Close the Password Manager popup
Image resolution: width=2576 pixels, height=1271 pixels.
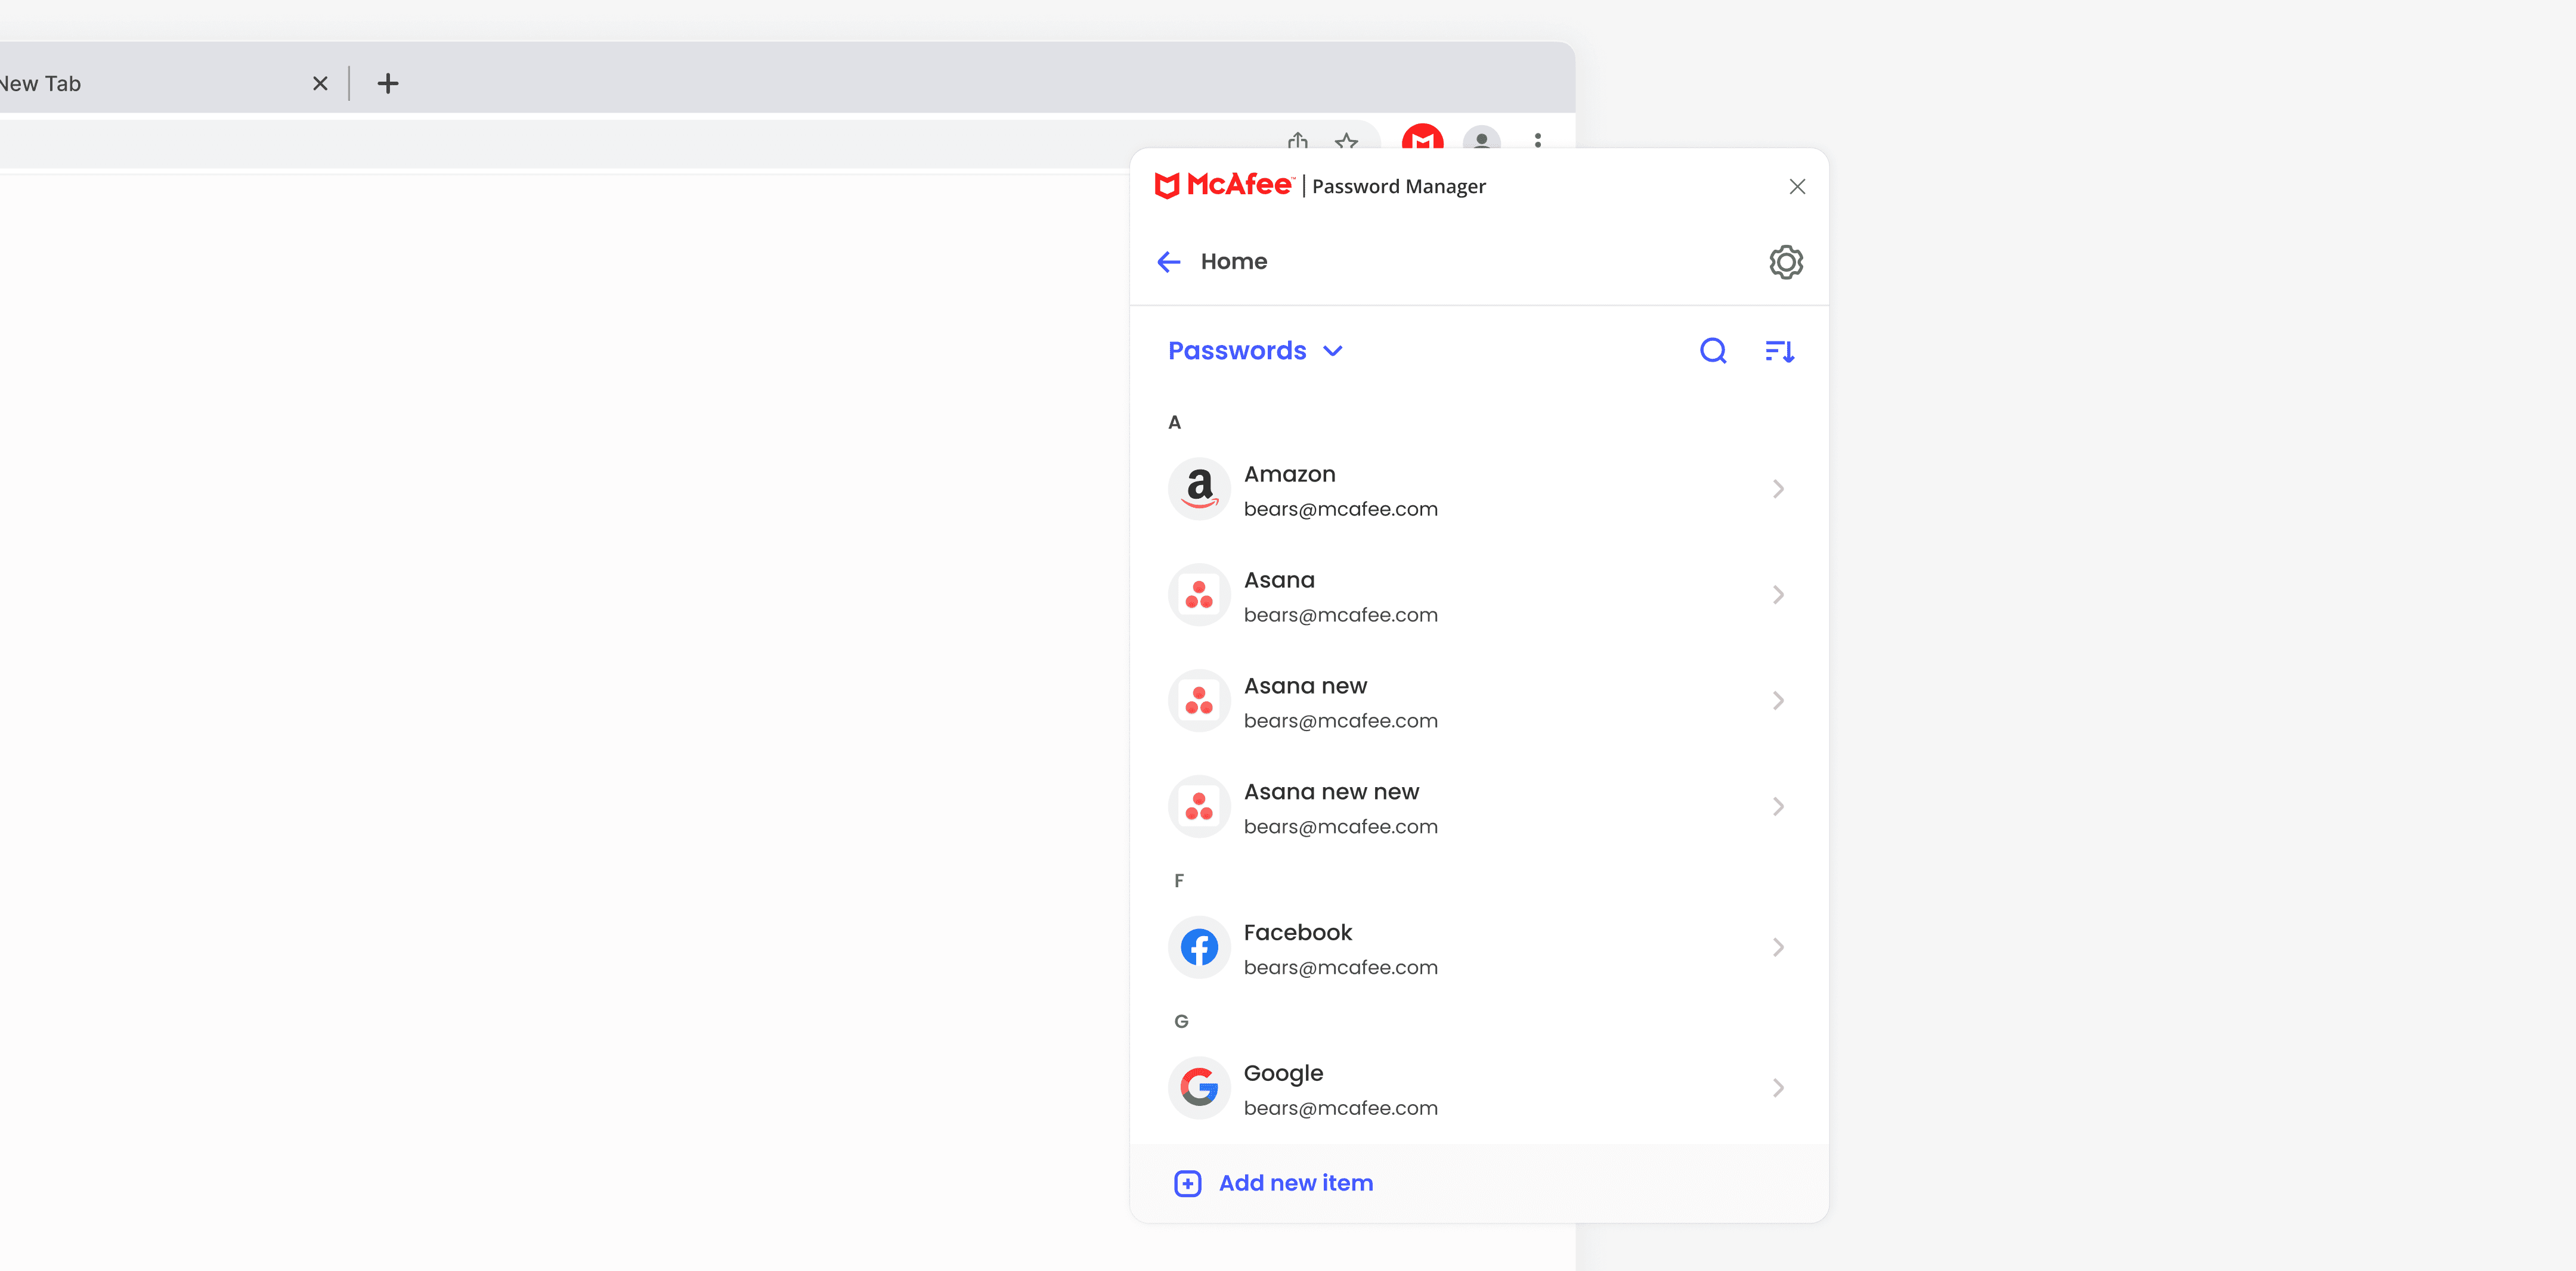(1797, 187)
